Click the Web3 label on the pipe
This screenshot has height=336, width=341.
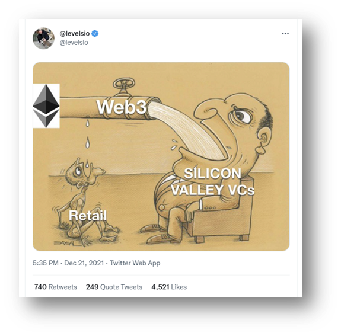point(122,107)
